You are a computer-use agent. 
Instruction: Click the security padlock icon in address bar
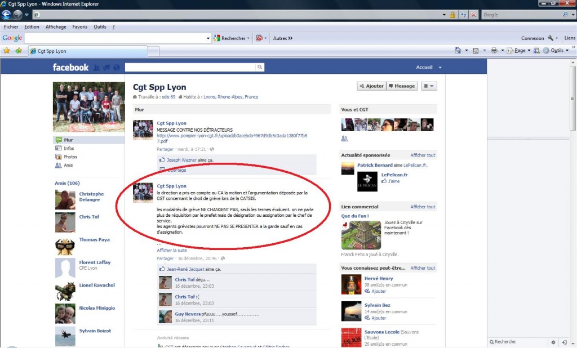click(x=452, y=15)
